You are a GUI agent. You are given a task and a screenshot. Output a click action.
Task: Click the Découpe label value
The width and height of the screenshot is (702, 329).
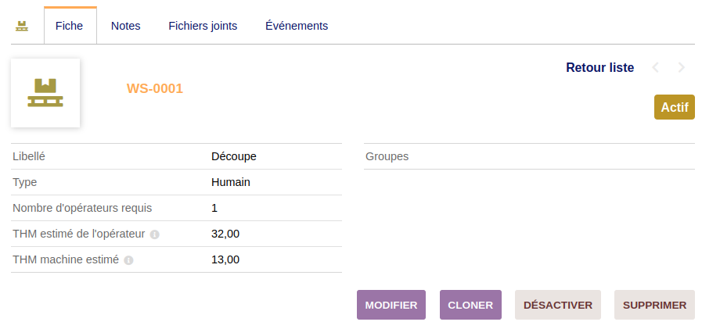[x=234, y=156]
